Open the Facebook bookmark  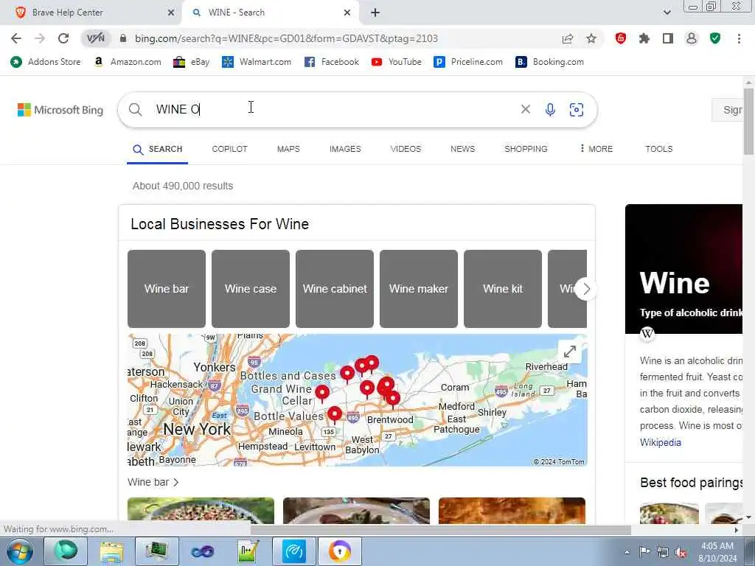[332, 62]
